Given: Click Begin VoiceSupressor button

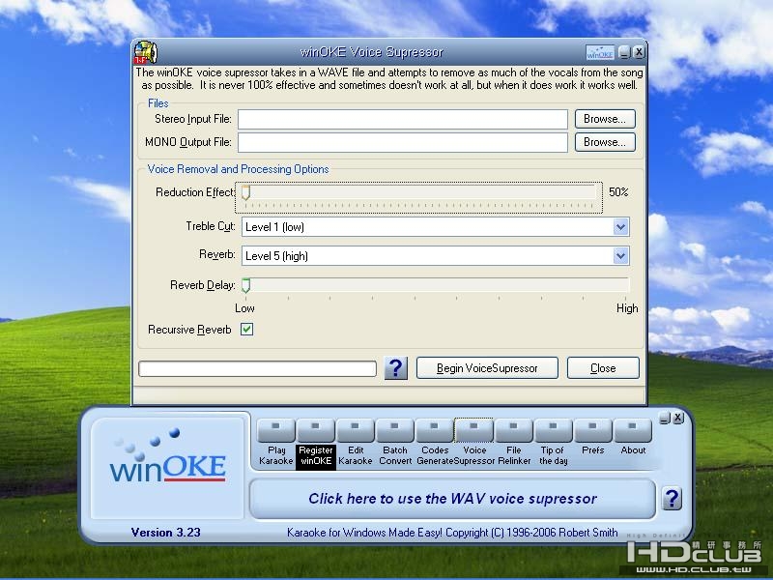Looking at the screenshot, I should pos(487,368).
